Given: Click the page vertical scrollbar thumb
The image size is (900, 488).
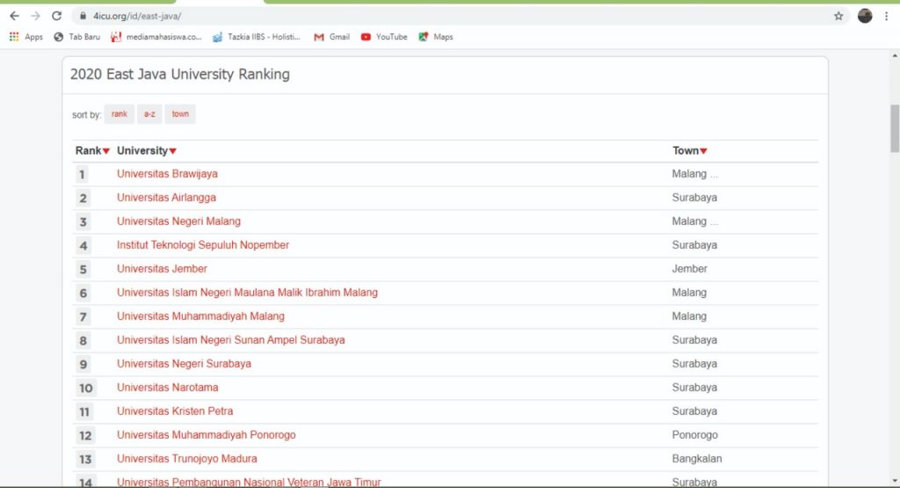Looking at the screenshot, I should click(x=895, y=128).
